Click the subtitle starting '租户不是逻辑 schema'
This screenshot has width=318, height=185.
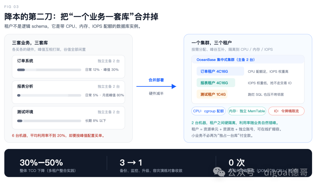click(73, 26)
